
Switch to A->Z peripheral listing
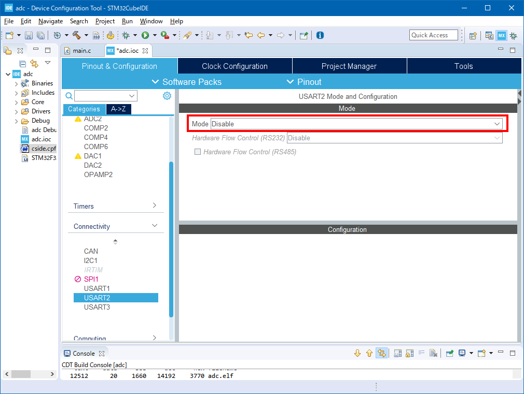118,109
